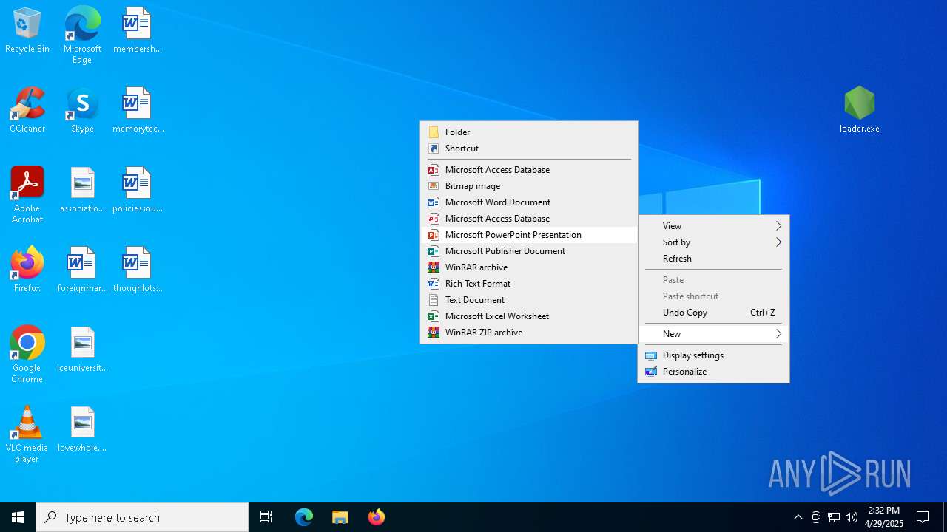Choose the first Microsoft Access Database entry
The width and height of the screenshot is (947, 532).
tap(529, 170)
